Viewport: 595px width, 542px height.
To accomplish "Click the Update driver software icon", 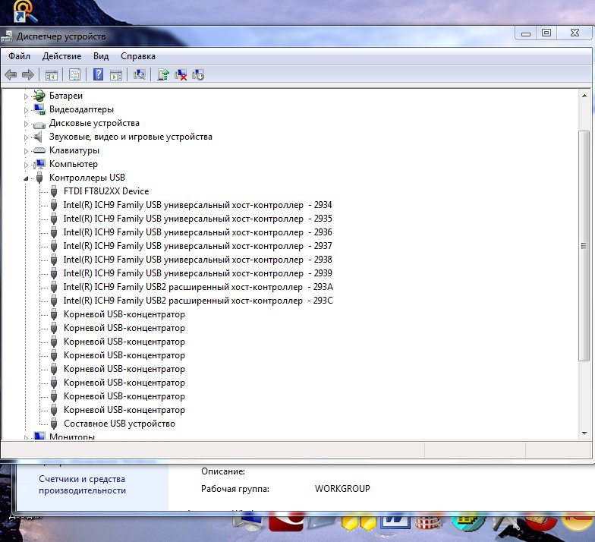I will coord(163,74).
